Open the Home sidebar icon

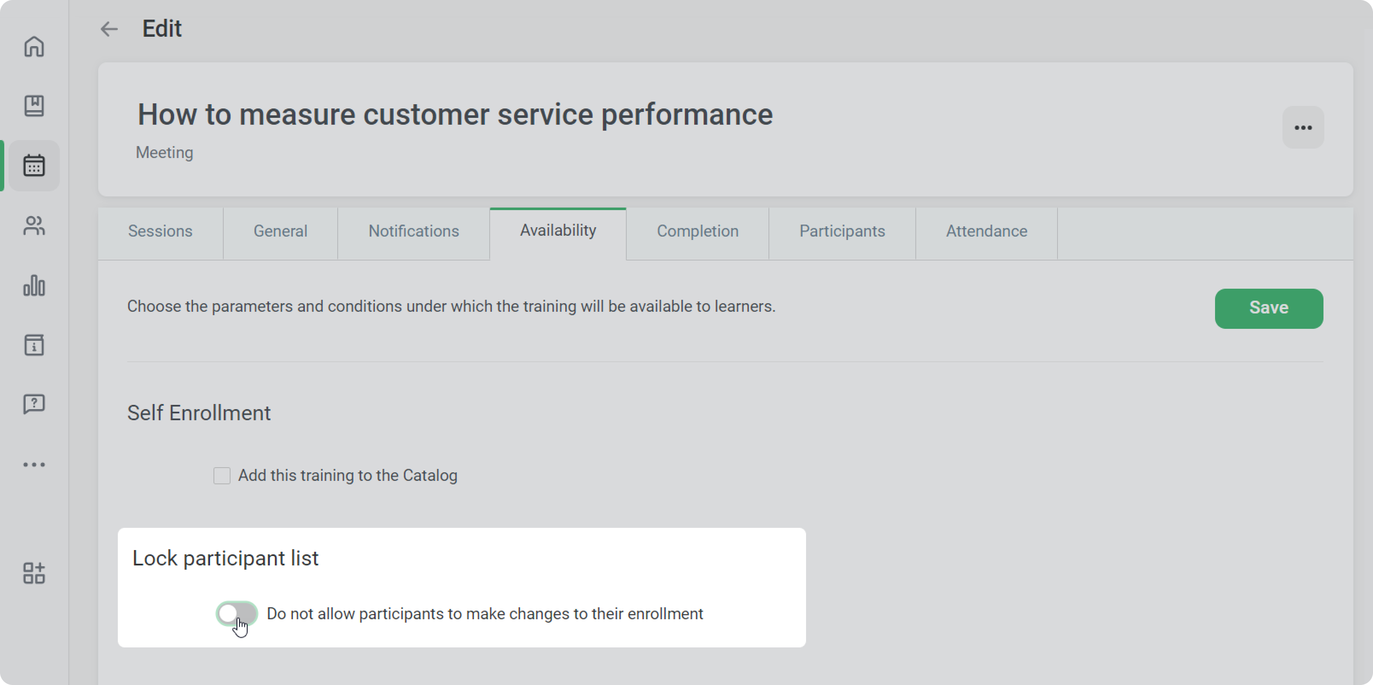[x=34, y=47]
